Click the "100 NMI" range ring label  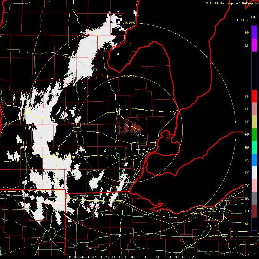pos(129,23)
